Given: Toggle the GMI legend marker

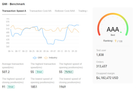Looking at the screenshot, I should click(35, 58).
